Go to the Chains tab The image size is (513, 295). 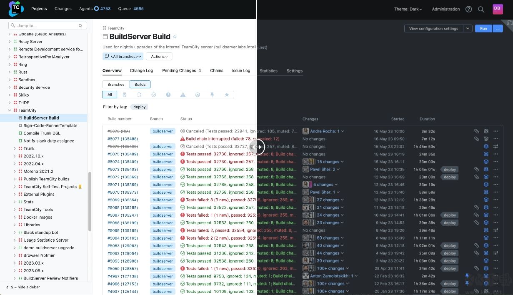217,70
